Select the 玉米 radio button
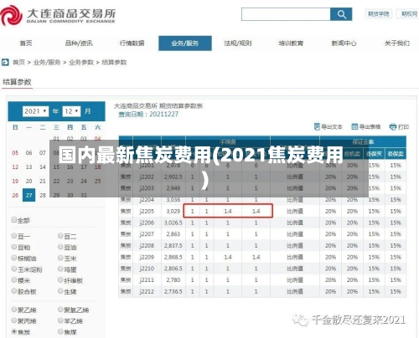This screenshot has width=419, height=338. pyautogui.click(x=60, y=258)
